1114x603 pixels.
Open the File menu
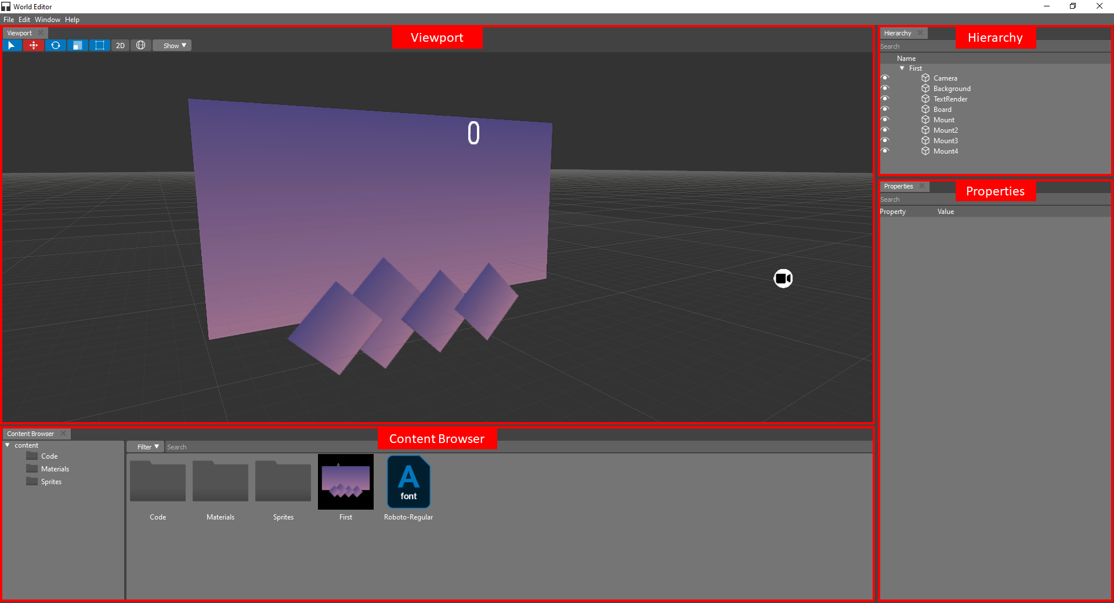9,20
